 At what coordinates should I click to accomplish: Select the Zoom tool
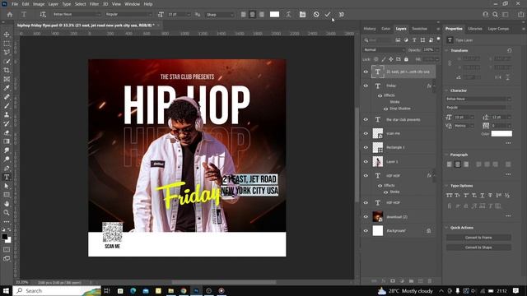[x=7, y=212]
